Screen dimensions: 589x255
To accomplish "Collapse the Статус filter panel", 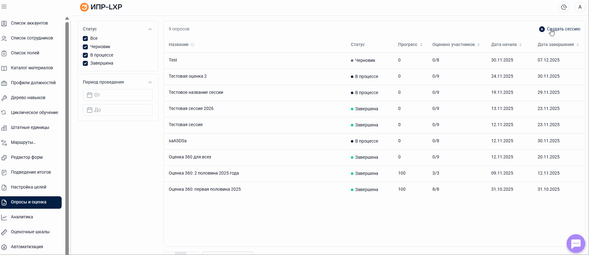I will pyautogui.click(x=150, y=29).
